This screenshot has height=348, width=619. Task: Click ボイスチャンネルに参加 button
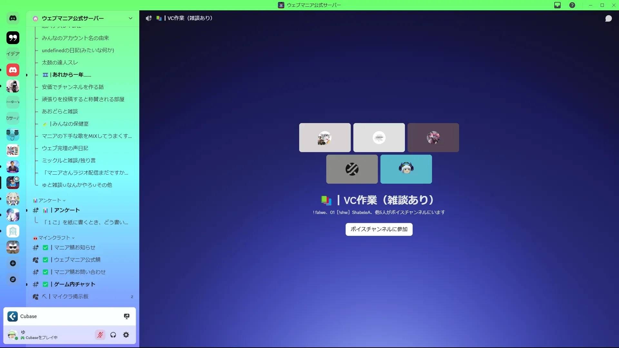[x=379, y=229]
